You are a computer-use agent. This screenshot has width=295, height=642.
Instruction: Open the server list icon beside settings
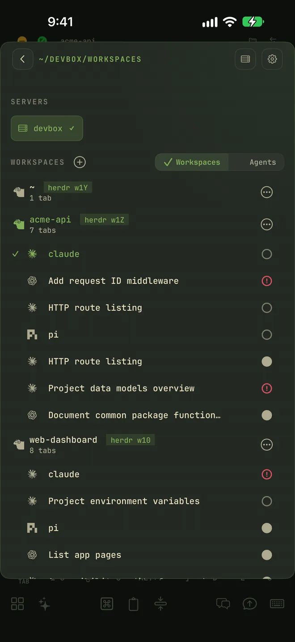[x=245, y=59]
